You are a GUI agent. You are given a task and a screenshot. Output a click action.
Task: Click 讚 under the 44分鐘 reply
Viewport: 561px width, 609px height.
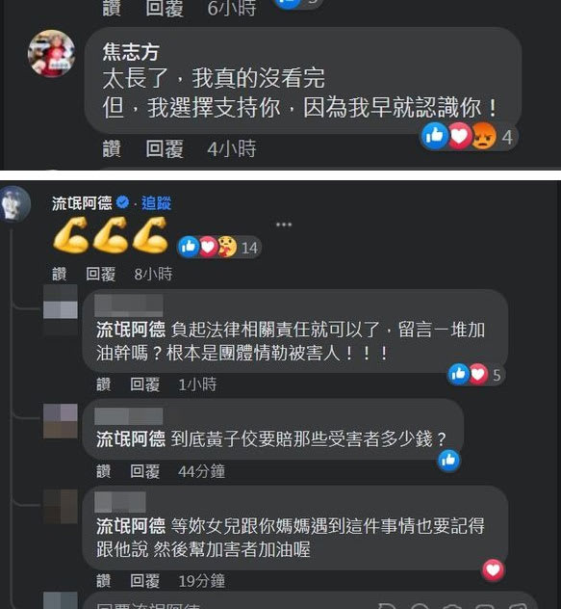(103, 471)
